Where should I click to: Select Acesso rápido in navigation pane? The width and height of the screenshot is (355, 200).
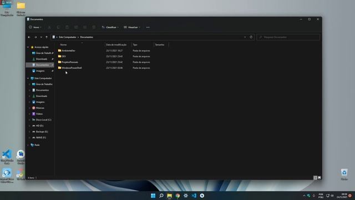pos(39,47)
